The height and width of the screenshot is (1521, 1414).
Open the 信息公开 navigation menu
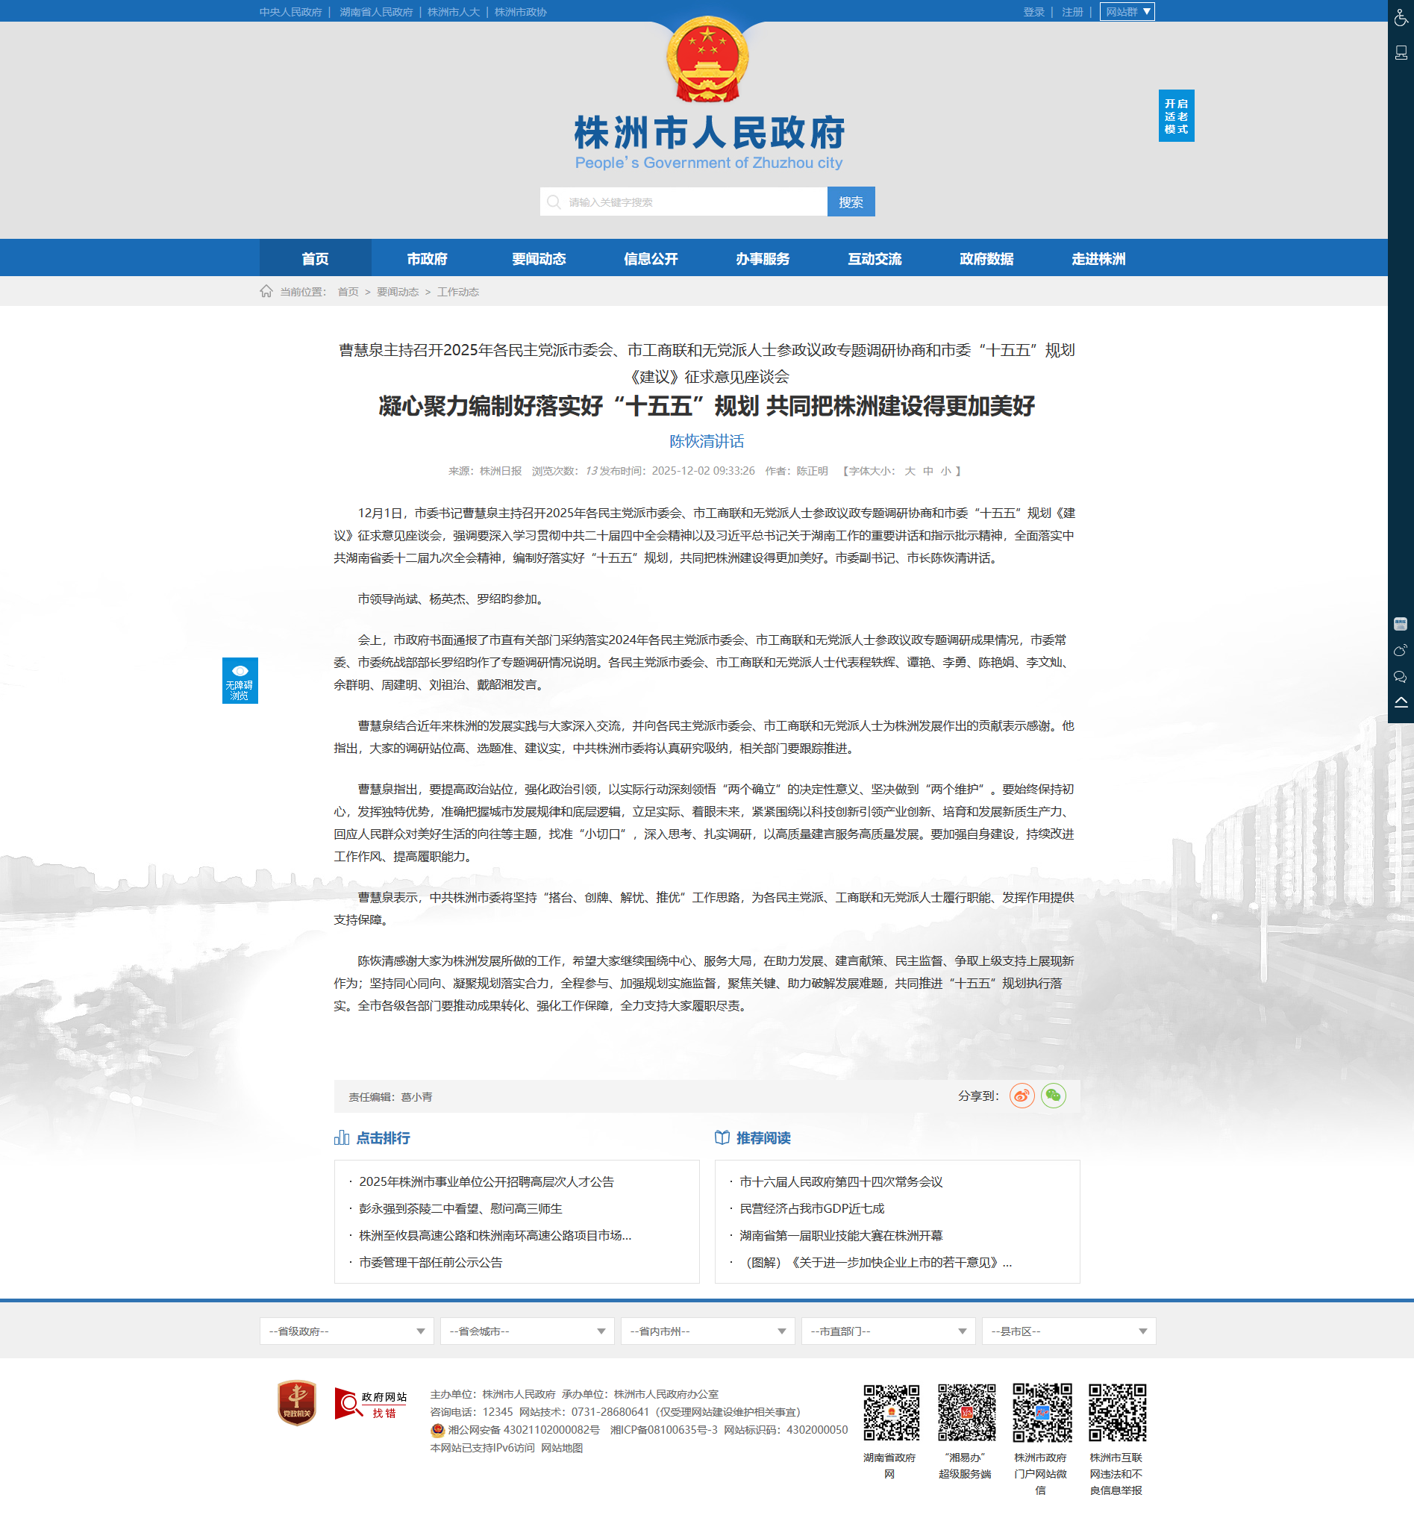tap(650, 259)
